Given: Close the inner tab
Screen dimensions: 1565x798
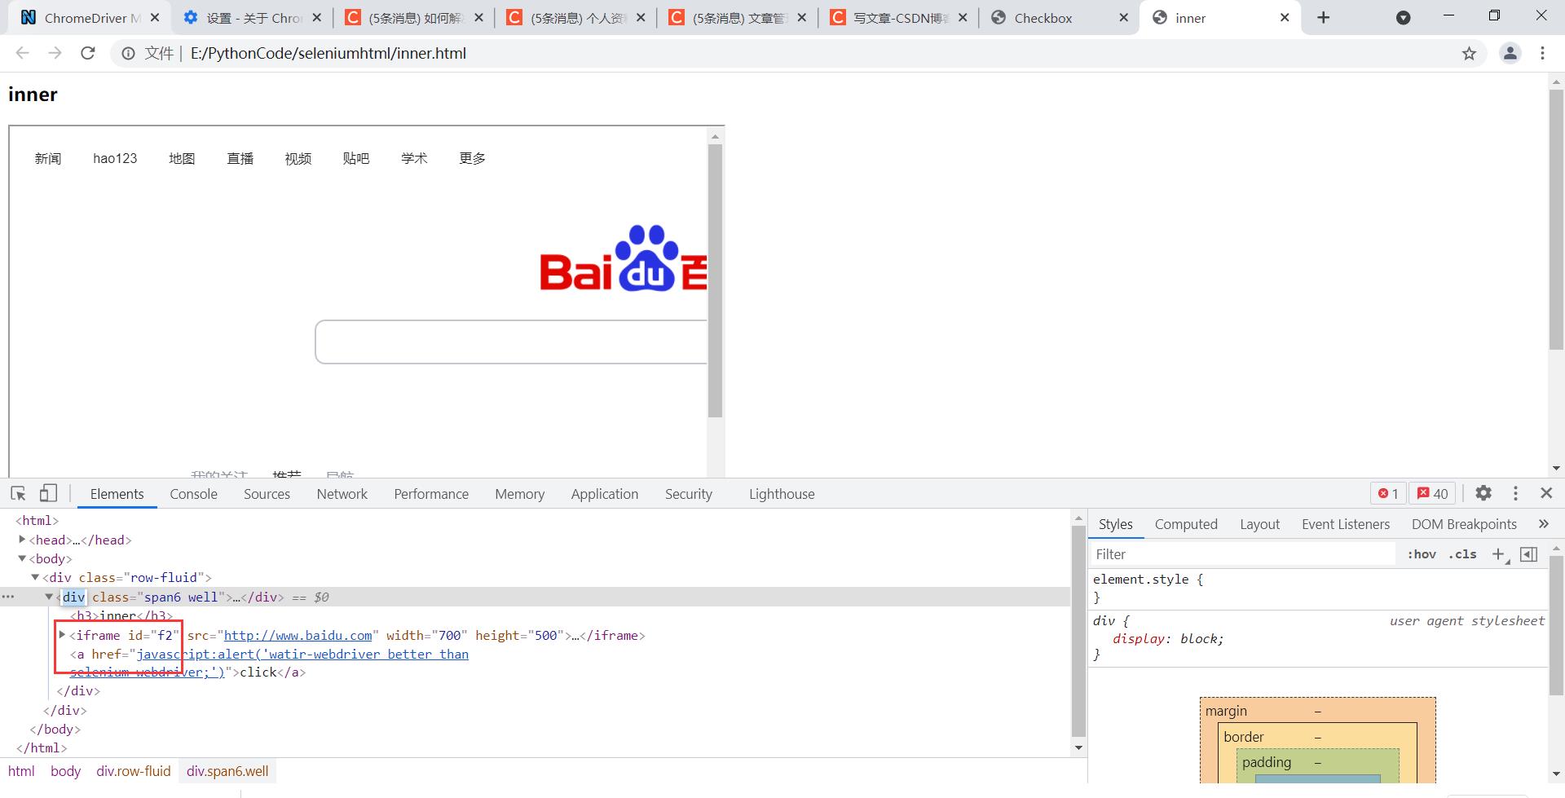Looking at the screenshot, I should tap(1285, 18).
